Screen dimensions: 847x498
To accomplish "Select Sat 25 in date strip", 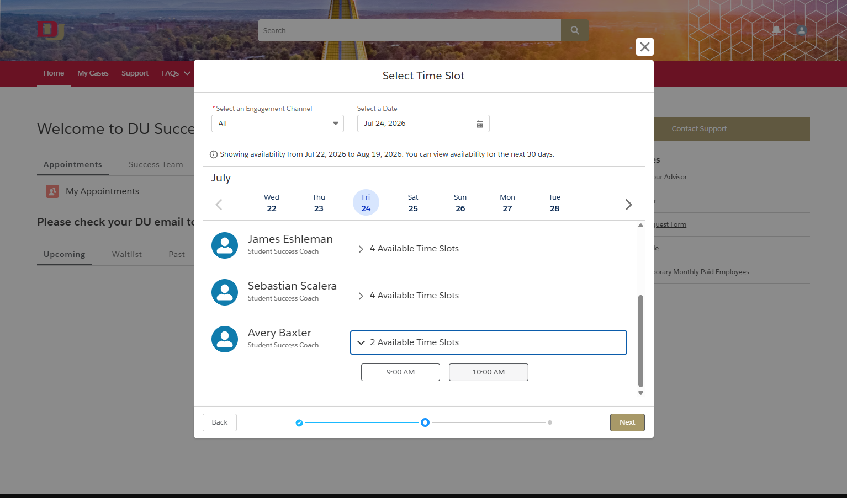I will (413, 203).
